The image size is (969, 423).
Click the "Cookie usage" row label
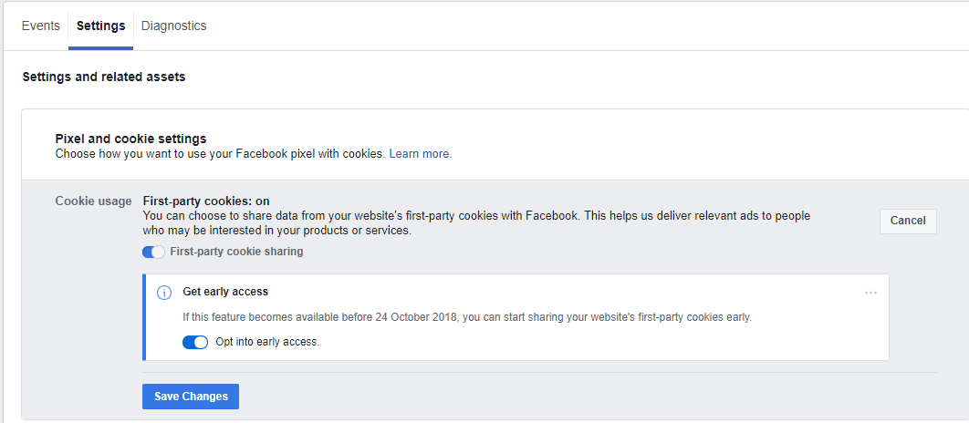tap(93, 201)
